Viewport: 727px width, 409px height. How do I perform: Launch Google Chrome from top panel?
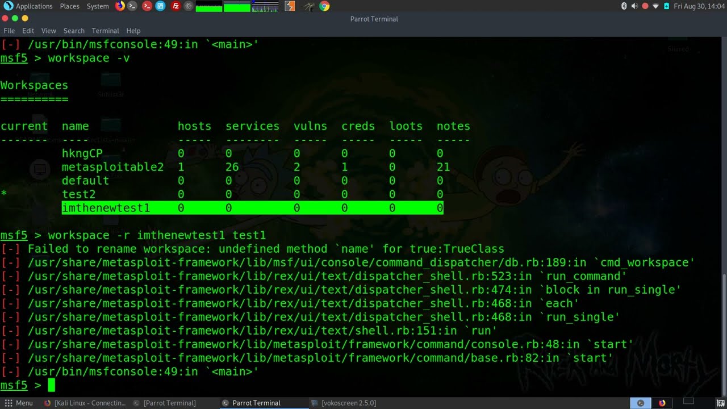[324, 6]
